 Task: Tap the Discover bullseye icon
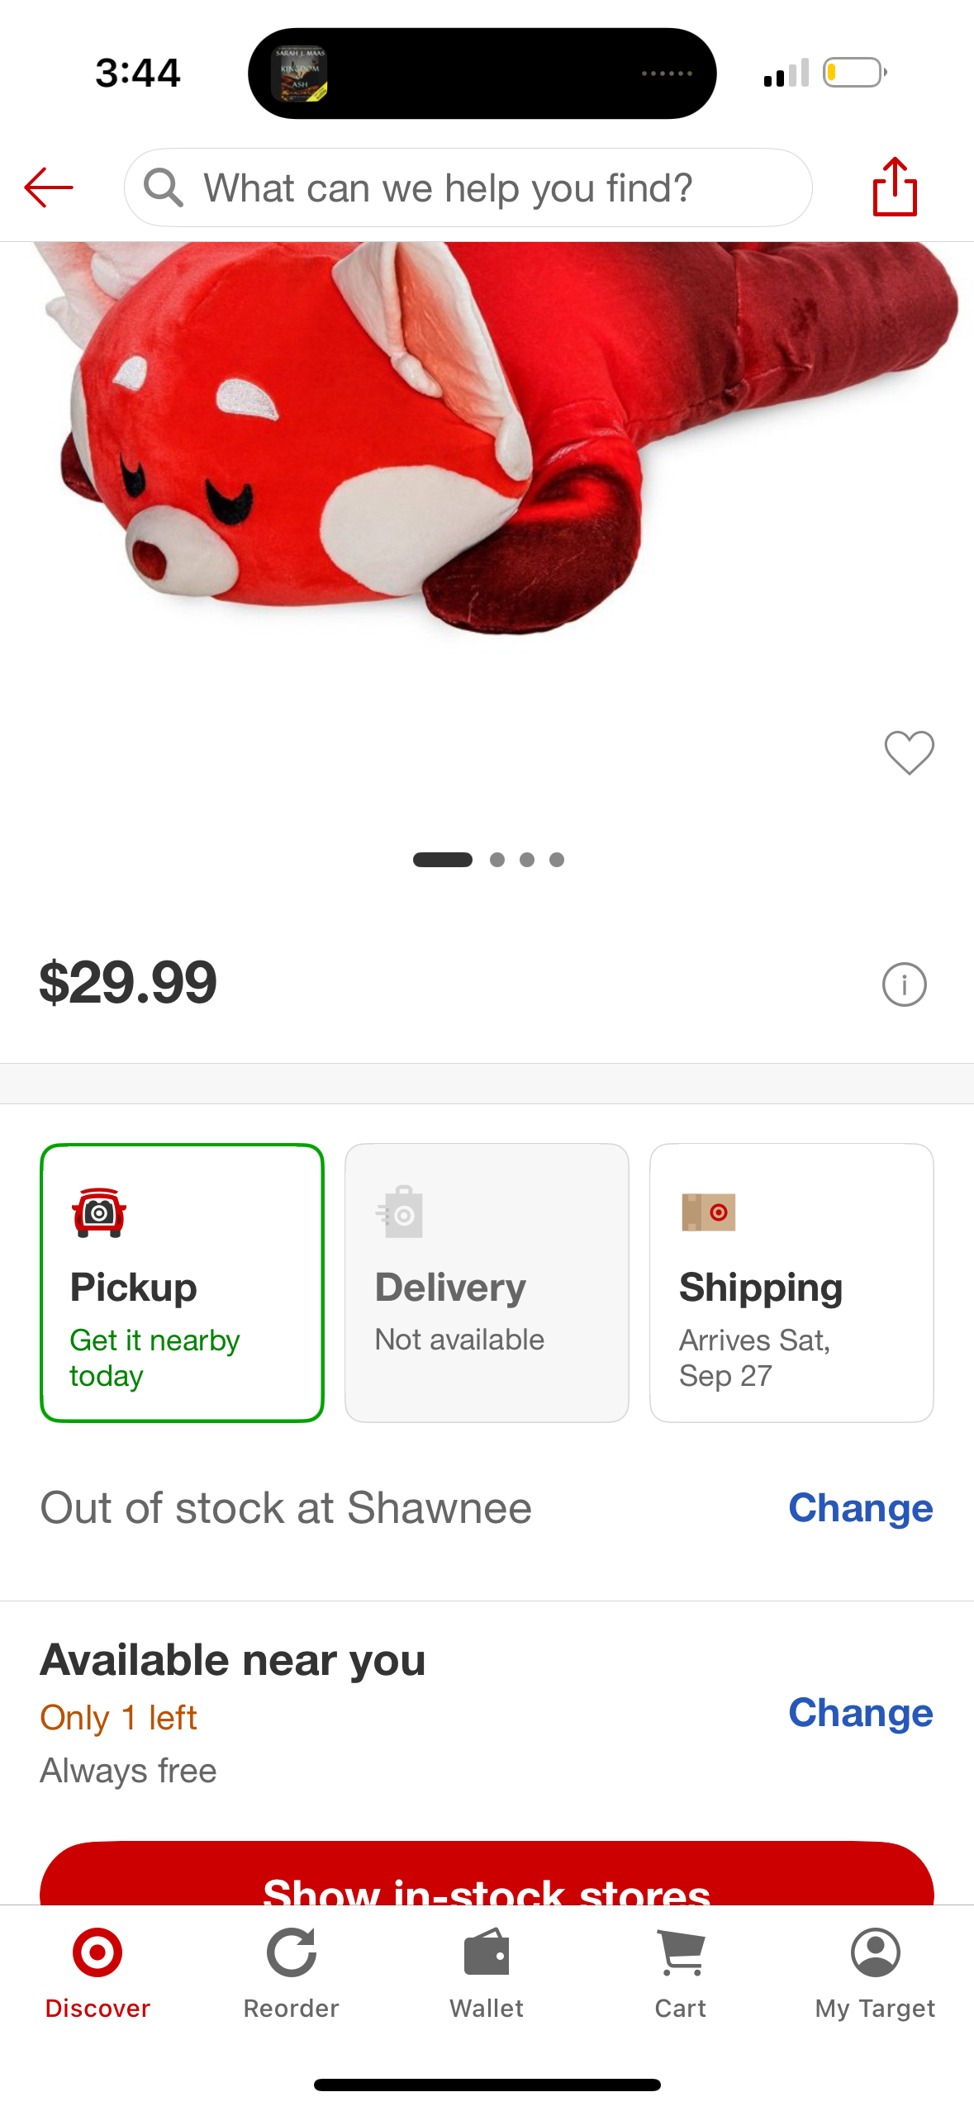(97, 1954)
